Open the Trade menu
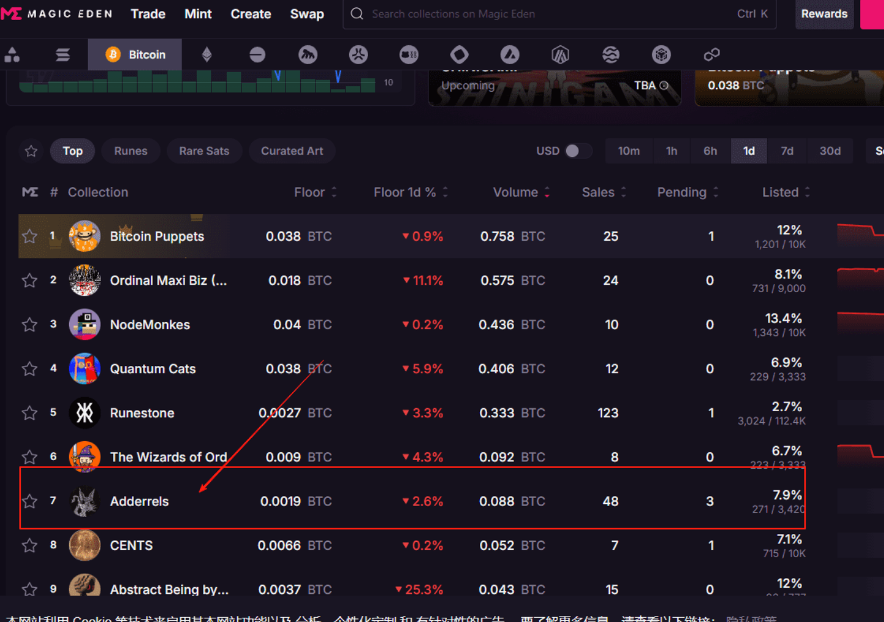The image size is (884, 622). pos(148,13)
